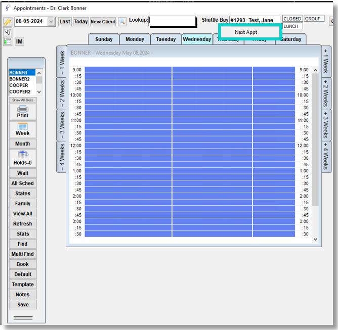Screen dimensions: 338x330
Task: Click the schedule scroll down arrow
Action: (315, 240)
